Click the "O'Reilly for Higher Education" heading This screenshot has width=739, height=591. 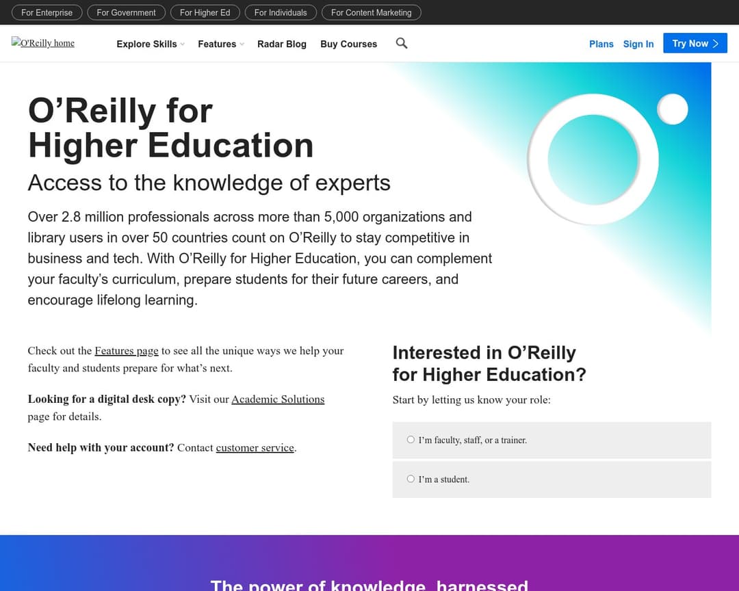point(170,128)
